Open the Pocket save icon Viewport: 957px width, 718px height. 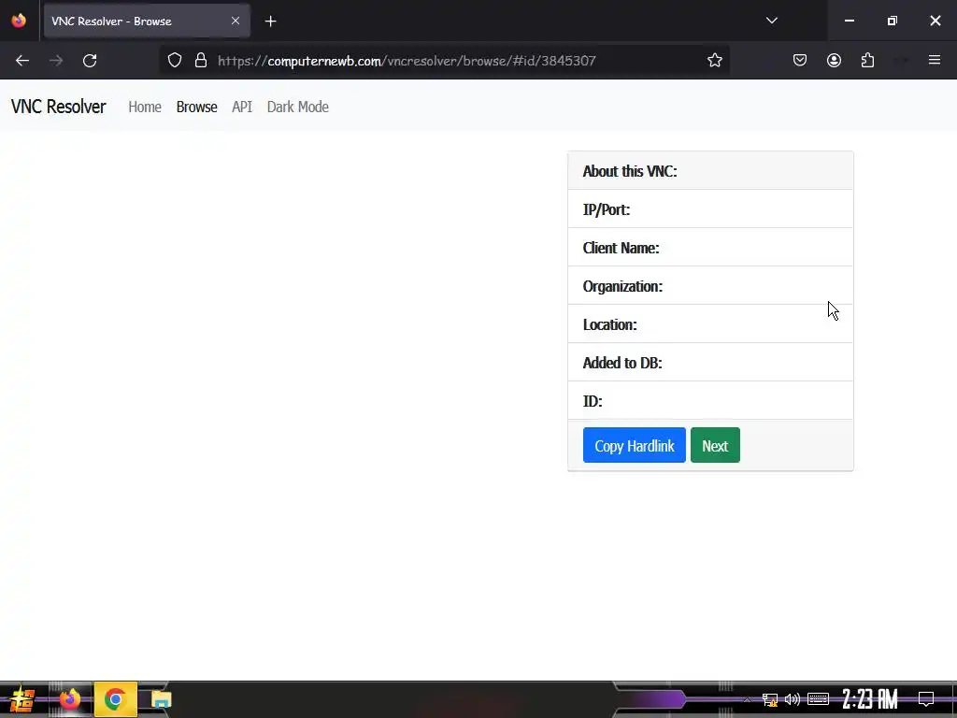800,61
